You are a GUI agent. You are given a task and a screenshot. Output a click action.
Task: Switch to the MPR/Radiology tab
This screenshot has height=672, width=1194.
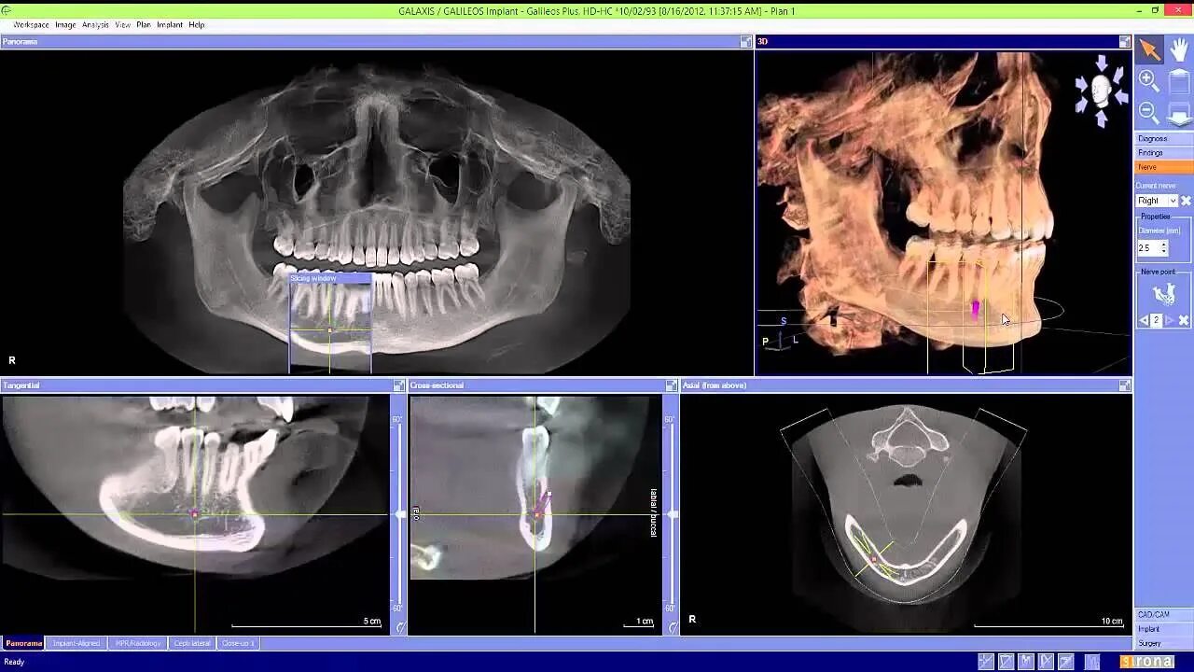click(x=138, y=643)
